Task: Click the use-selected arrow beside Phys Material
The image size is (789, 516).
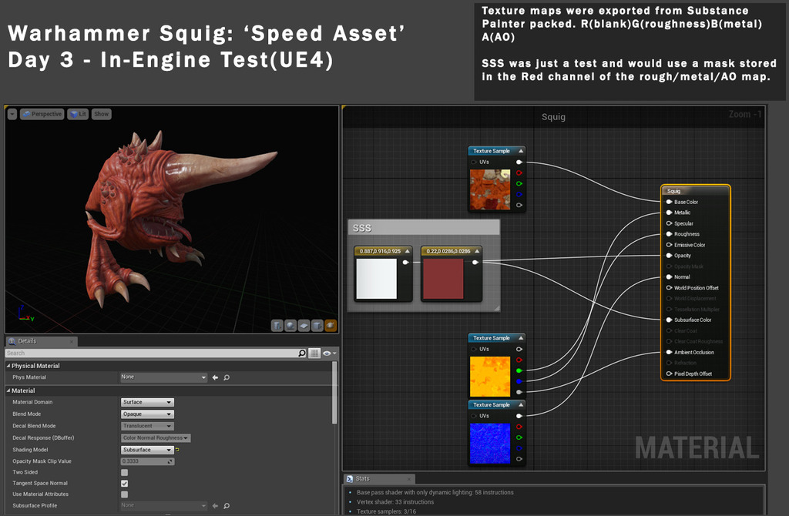Action: [x=216, y=377]
